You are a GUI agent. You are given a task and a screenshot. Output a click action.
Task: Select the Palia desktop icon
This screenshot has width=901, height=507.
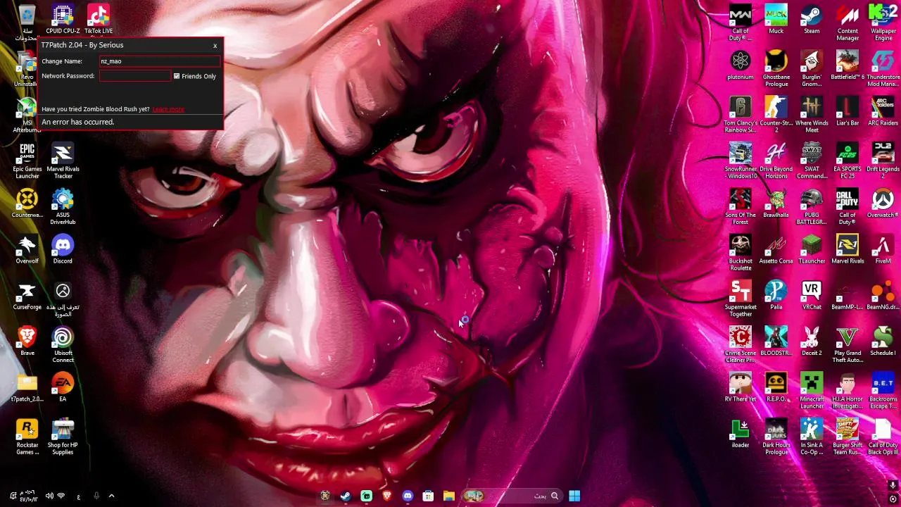[x=776, y=295]
